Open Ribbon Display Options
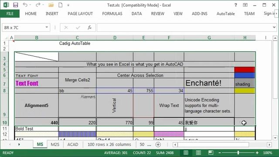279x157 pixels. (245, 5)
